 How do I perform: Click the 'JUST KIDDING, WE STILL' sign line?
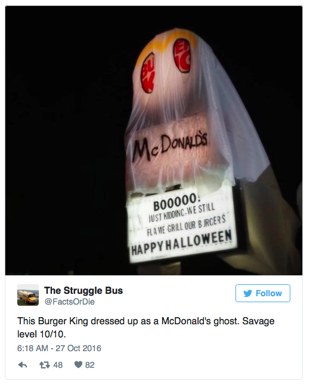[182, 213]
